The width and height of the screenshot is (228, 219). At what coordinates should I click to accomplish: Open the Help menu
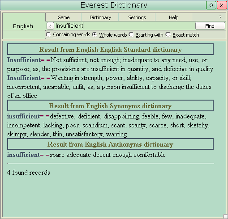point(173,17)
